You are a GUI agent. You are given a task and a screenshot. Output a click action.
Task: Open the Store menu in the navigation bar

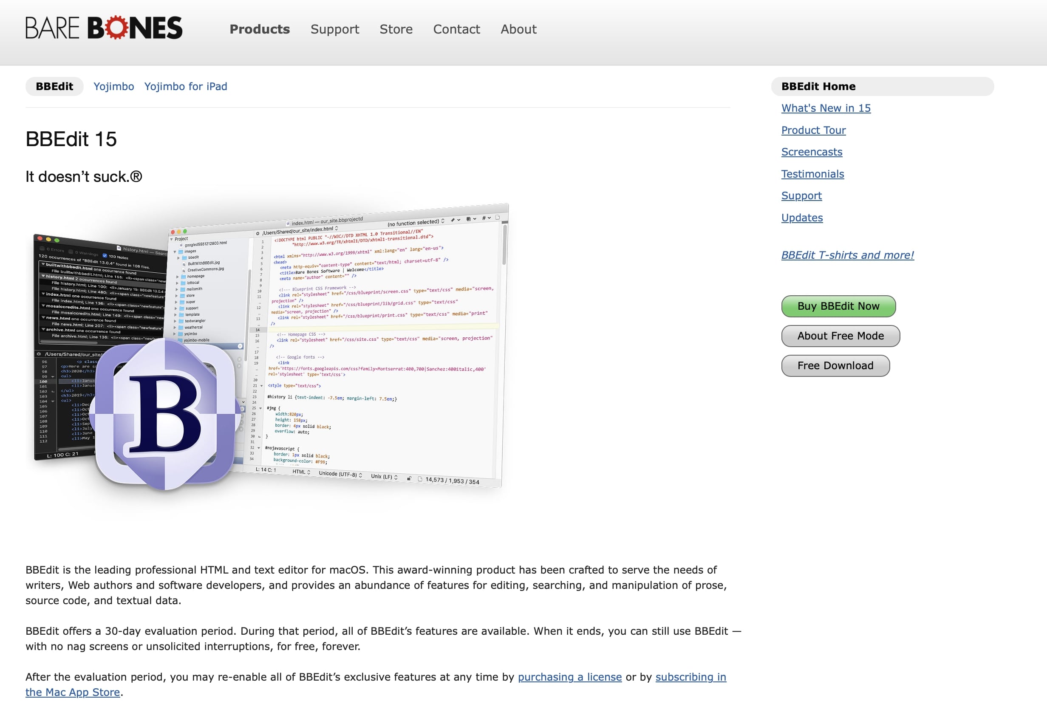[x=396, y=29]
